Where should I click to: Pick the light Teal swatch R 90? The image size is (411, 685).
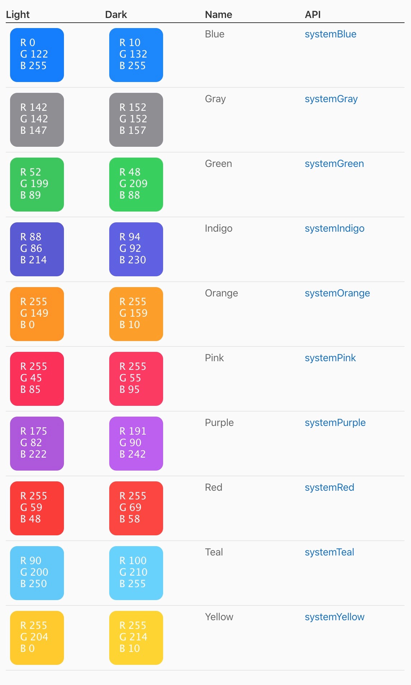pyautogui.click(x=37, y=573)
